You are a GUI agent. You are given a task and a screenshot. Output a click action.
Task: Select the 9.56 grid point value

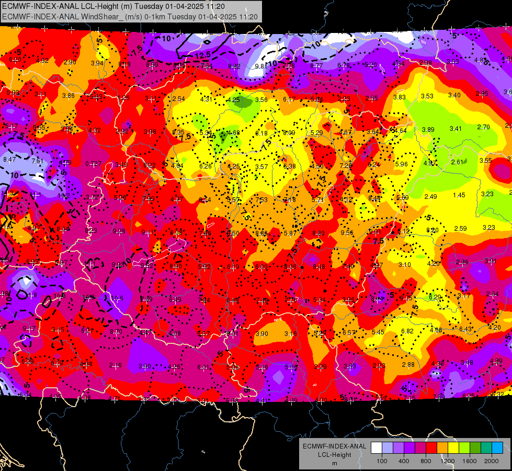tap(347, 232)
